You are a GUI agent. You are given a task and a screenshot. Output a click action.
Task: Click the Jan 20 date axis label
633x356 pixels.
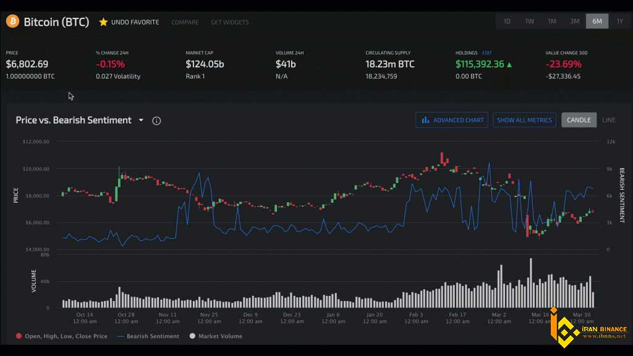coord(375,318)
